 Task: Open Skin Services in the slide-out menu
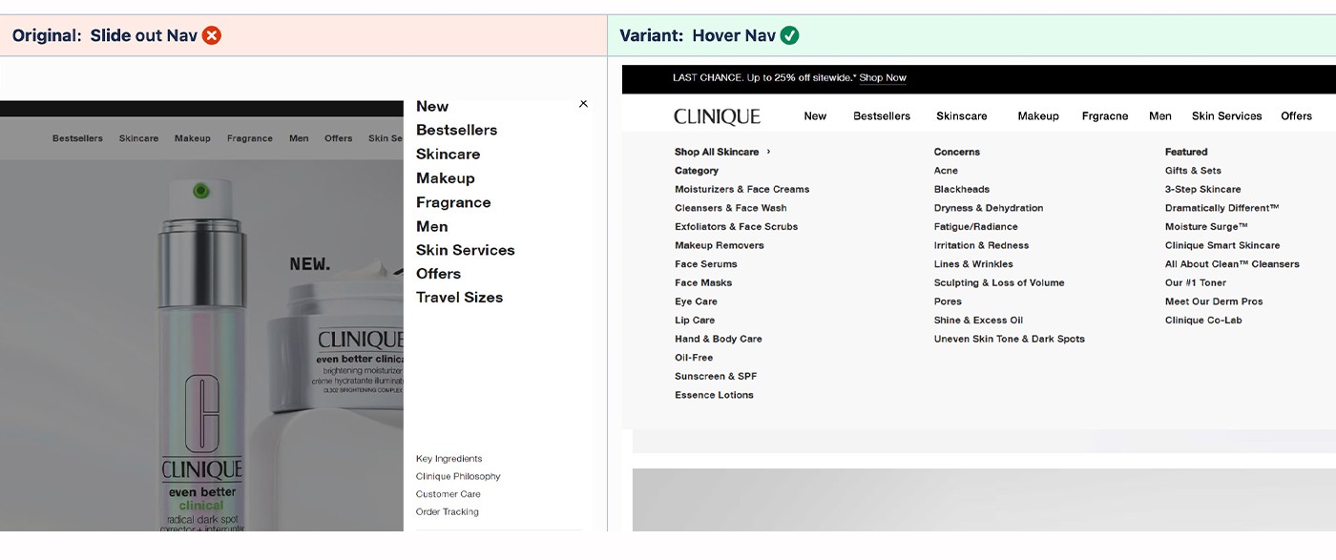tap(465, 250)
